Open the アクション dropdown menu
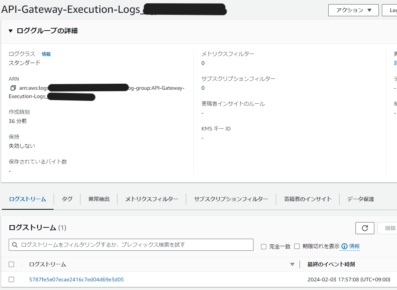Screen dimensions: 397x290 pyautogui.click(x=353, y=10)
